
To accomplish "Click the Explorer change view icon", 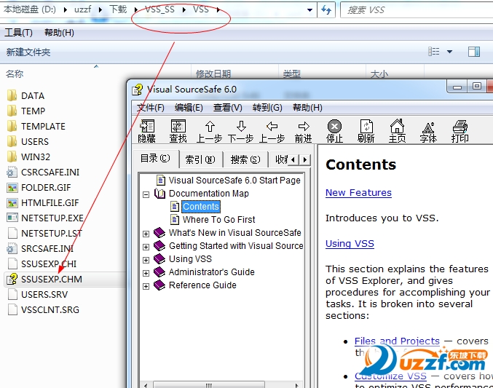I will (434, 52).
